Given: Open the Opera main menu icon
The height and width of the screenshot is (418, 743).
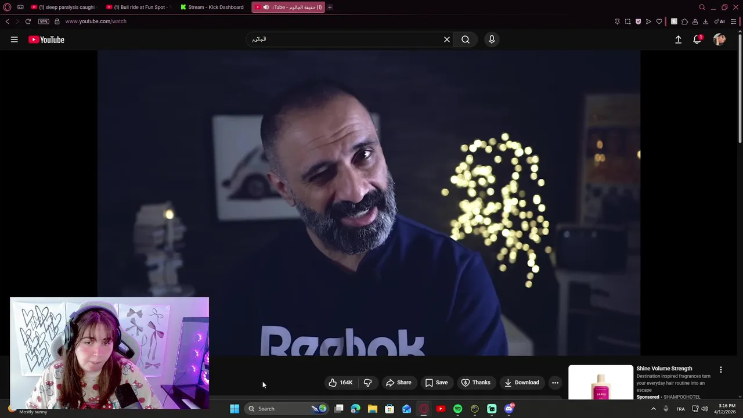Looking at the screenshot, I should (7, 7).
